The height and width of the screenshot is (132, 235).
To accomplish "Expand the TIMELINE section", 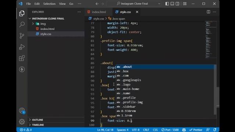I will point(56,125).
